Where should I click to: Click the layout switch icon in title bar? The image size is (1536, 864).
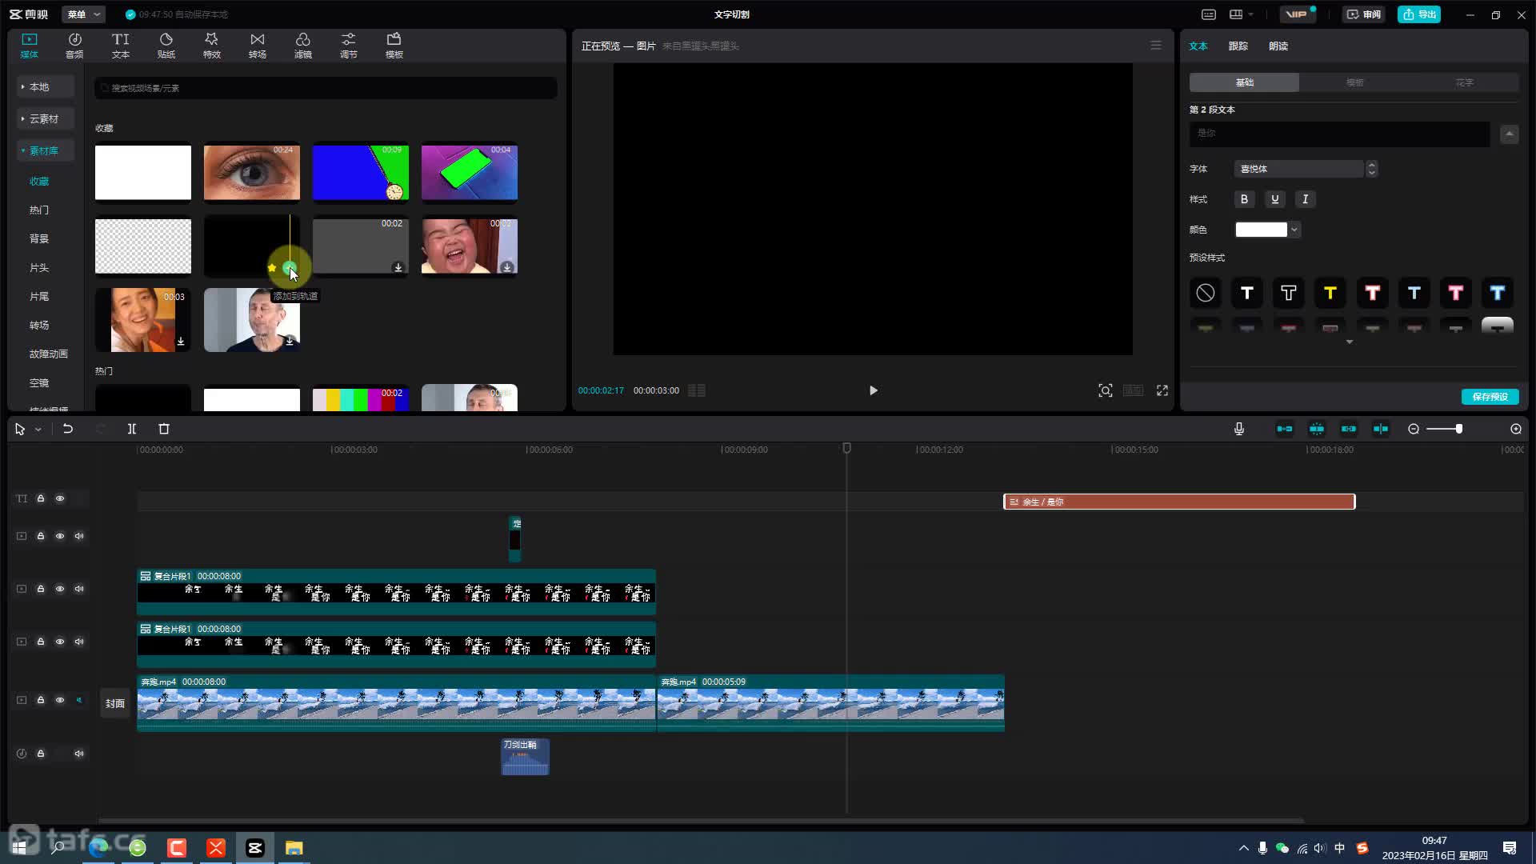click(1236, 14)
